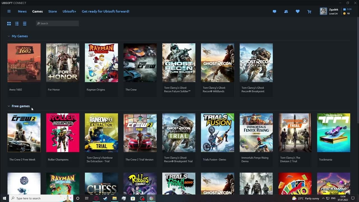
Task: Click 'Trials Fusion - Demo' title text
Action: pyautogui.click(x=214, y=160)
